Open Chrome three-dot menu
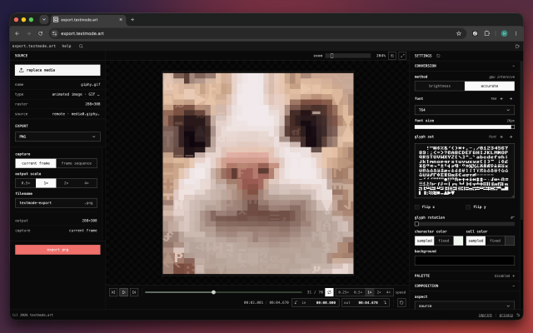This screenshot has height=333, width=533. (x=516, y=33)
